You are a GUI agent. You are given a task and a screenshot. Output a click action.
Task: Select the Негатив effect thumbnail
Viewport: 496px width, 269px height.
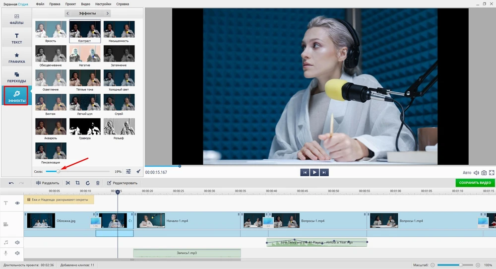(x=85, y=54)
